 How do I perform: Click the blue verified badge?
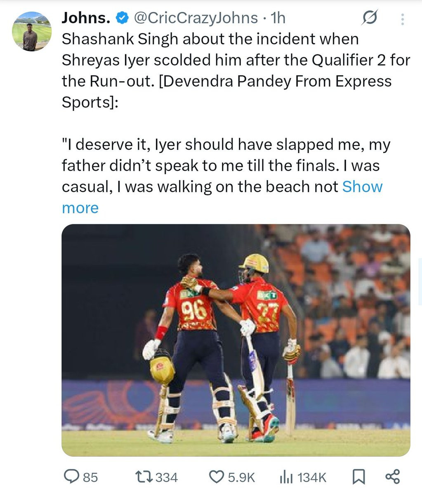(122, 18)
